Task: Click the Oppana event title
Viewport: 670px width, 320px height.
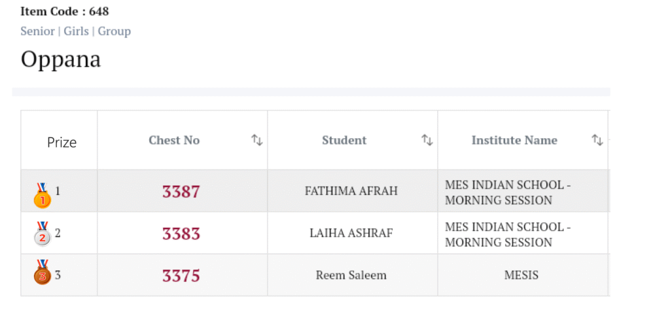Action: [x=61, y=60]
